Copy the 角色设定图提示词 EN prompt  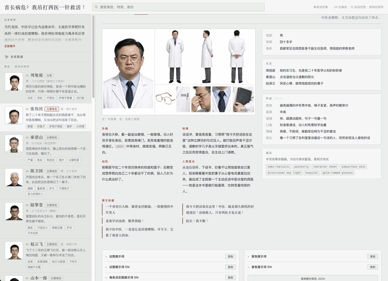click(230, 277)
